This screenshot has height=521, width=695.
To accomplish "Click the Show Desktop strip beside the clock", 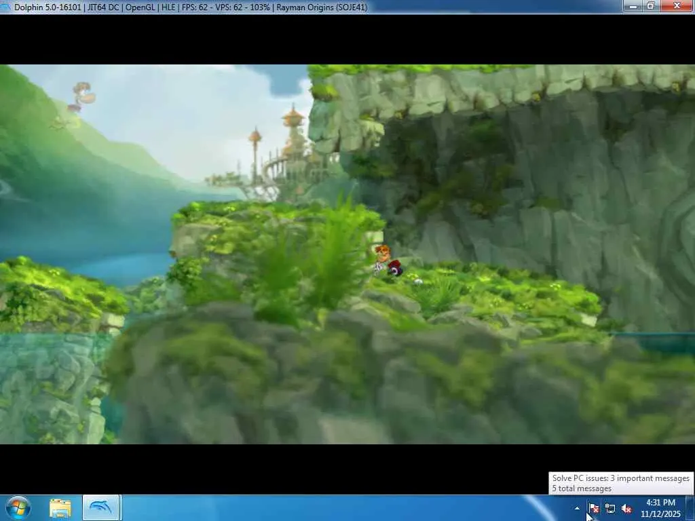I will point(690,507).
